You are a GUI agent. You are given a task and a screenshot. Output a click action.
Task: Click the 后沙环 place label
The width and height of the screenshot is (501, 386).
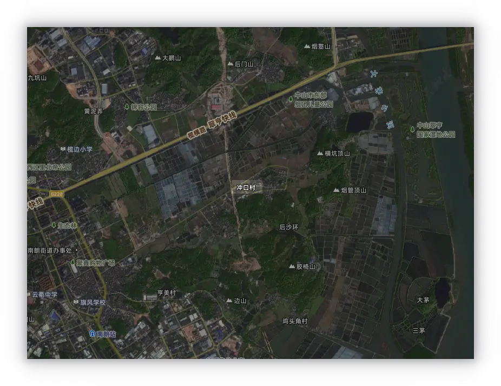[x=288, y=228]
